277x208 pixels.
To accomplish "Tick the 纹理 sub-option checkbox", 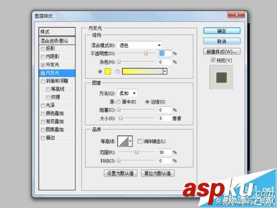I will (x=48, y=97).
